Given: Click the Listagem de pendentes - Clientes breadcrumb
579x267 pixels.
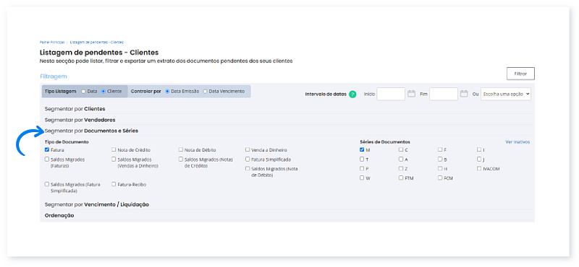Looking at the screenshot, I should [x=97, y=43].
